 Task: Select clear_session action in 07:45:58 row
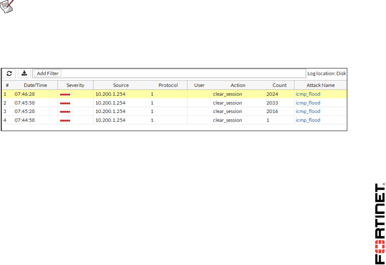click(x=227, y=103)
